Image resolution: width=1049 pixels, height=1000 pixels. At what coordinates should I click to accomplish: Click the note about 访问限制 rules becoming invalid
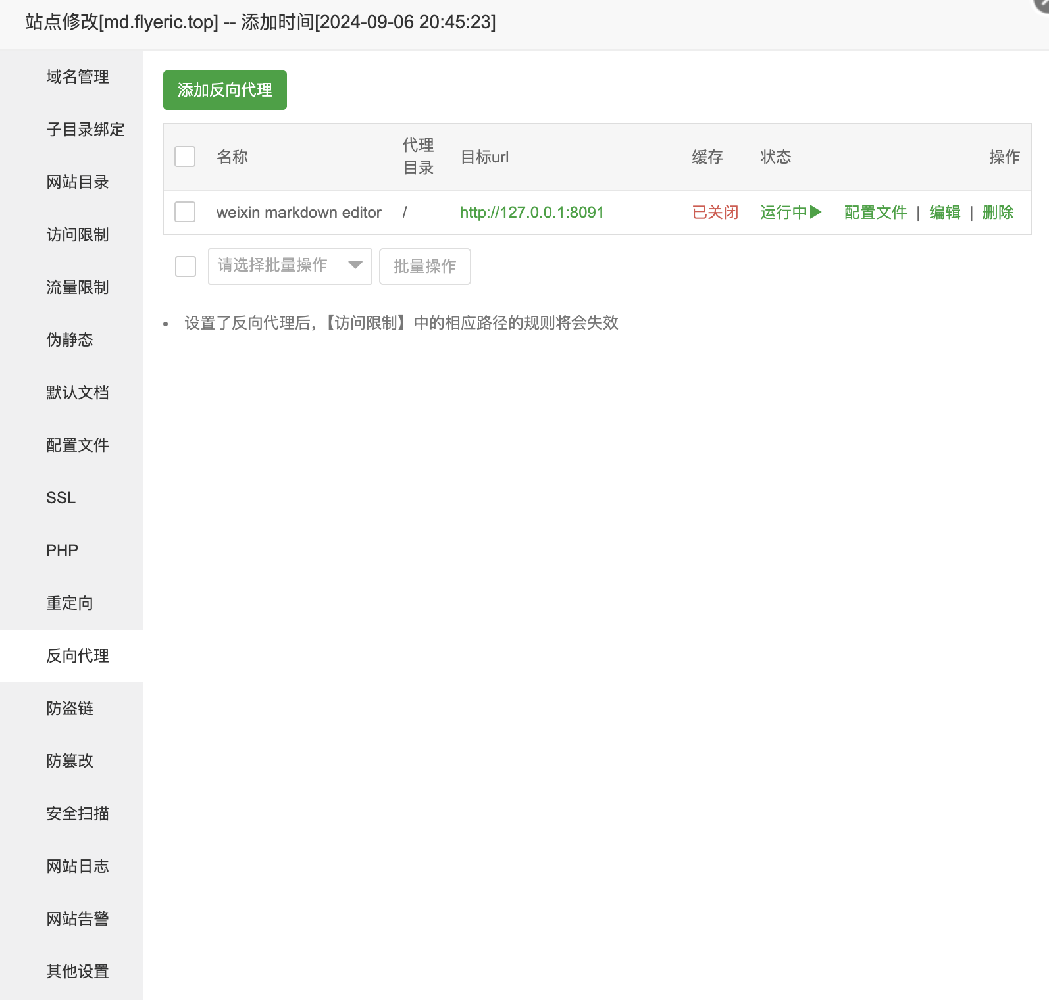click(x=401, y=323)
